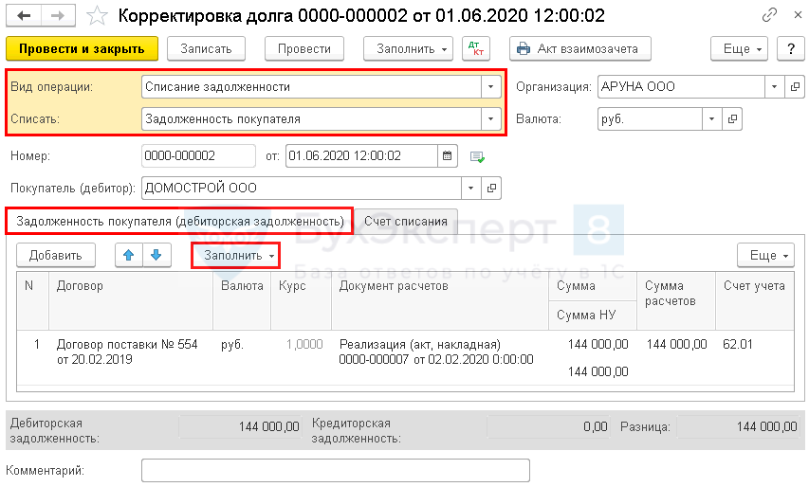The height and width of the screenshot is (487, 809).
Task: Move the table row up with arrow
Action: (x=128, y=255)
